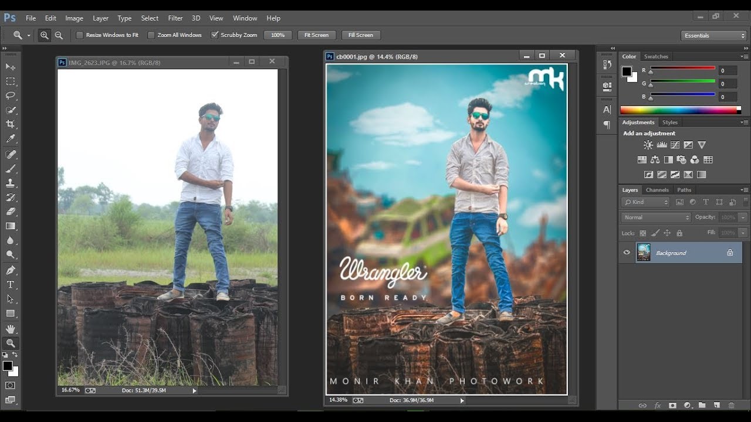Open the Filter menu
751x422 pixels.
175,18
